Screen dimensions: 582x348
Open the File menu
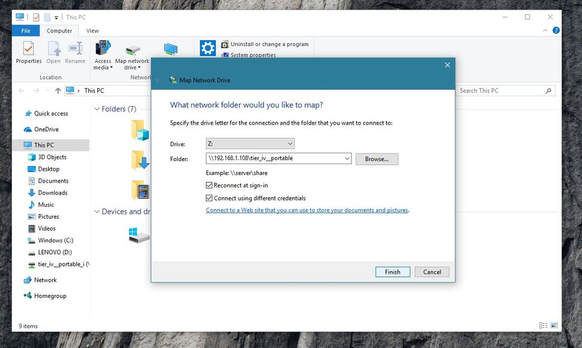pyautogui.click(x=25, y=31)
